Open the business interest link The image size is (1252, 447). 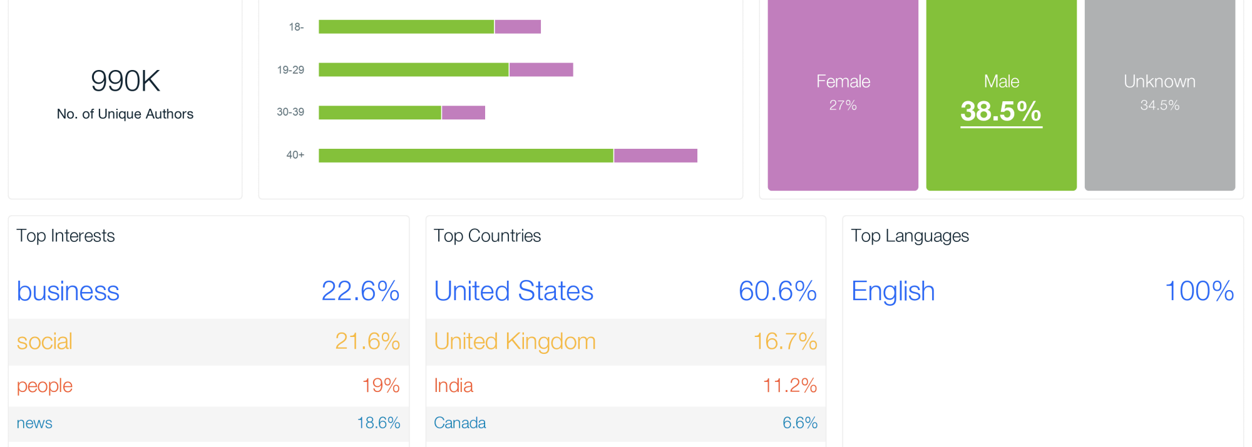[x=68, y=291]
